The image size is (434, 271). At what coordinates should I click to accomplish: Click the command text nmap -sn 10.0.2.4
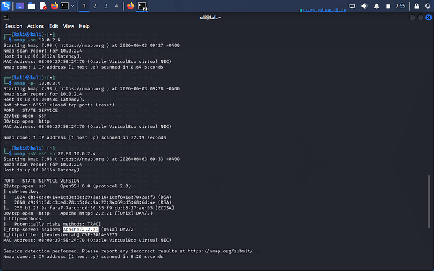tap(37, 40)
